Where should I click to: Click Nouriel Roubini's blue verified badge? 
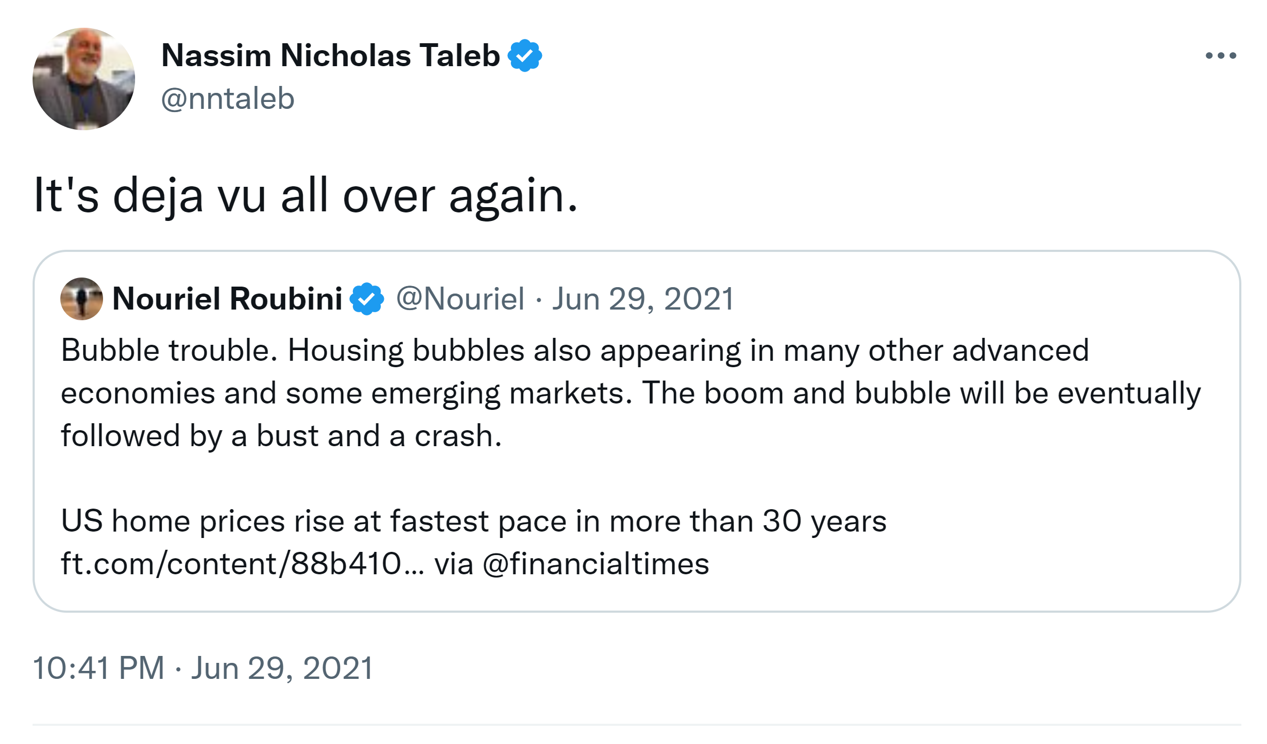(367, 299)
